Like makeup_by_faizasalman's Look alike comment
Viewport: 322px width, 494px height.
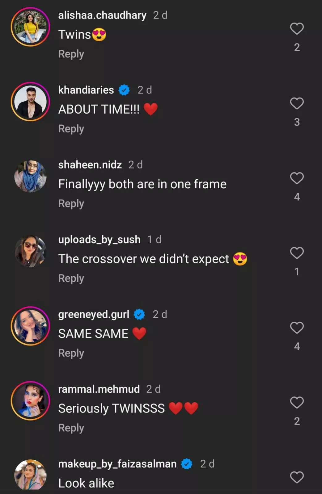[x=297, y=477]
